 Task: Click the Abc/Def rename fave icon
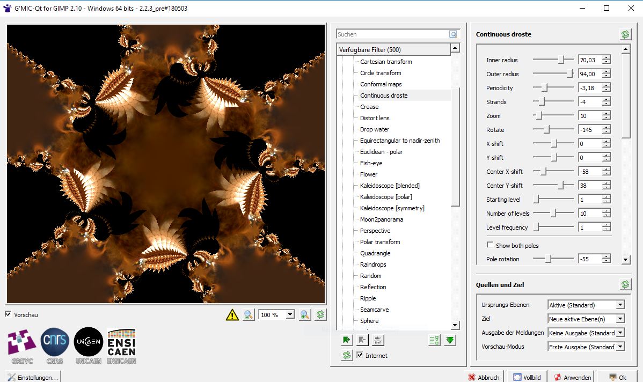(x=378, y=340)
